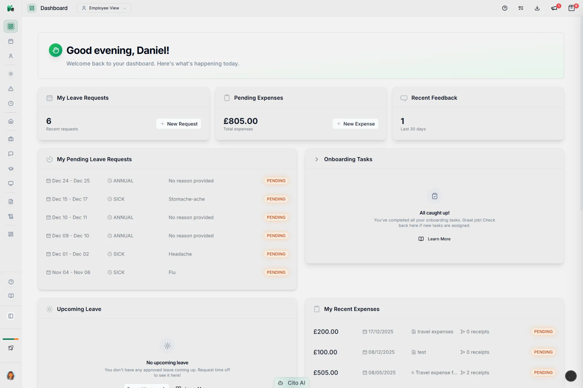The image size is (583, 388).
Task: Click the sun icon in sidebar
Action: point(11,74)
